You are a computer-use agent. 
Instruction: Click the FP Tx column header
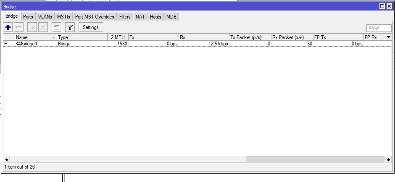pyautogui.click(x=339, y=37)
